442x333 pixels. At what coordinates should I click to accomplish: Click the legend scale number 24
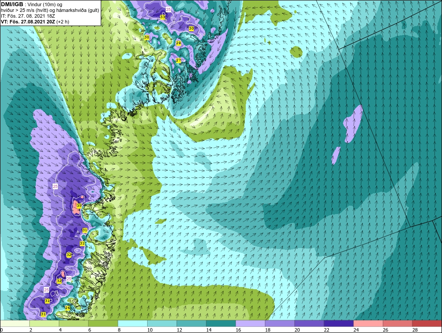click(356, 330)
